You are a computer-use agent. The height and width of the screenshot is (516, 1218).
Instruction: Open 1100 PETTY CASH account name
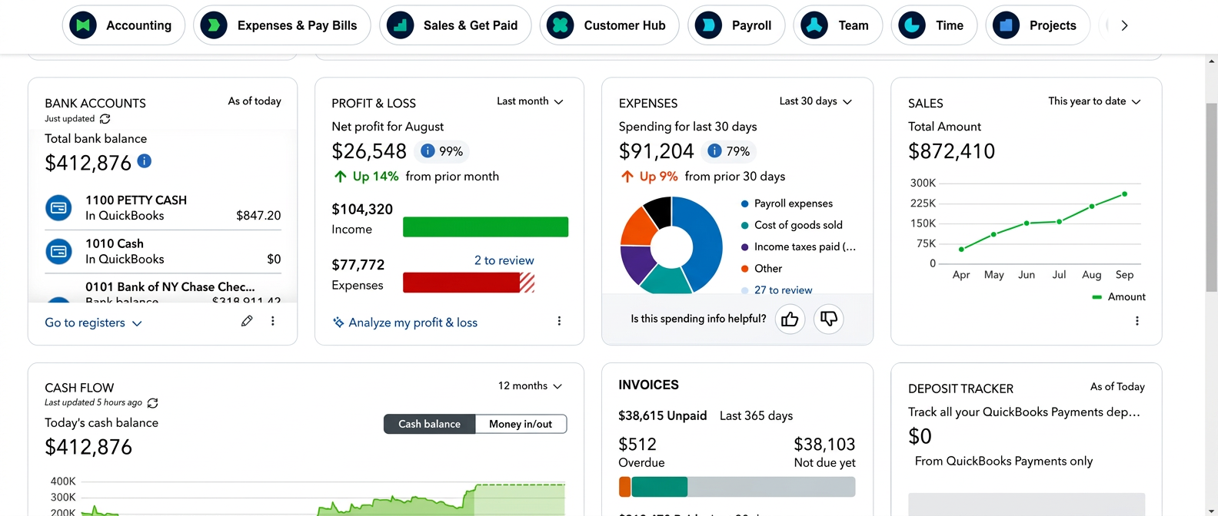(x=136, y=200)
